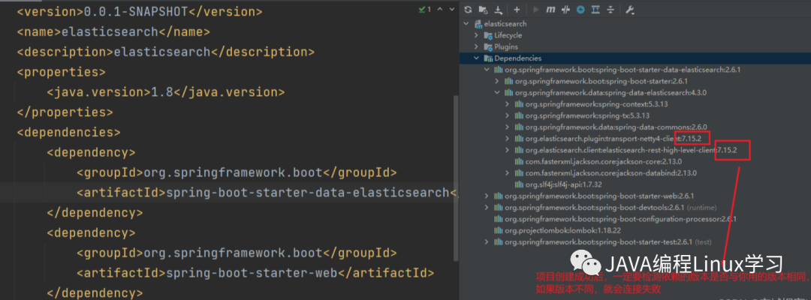Click elasticsearch Maven module icon
The height and width of the screenshot is (300, 811).
coord(478,24)
